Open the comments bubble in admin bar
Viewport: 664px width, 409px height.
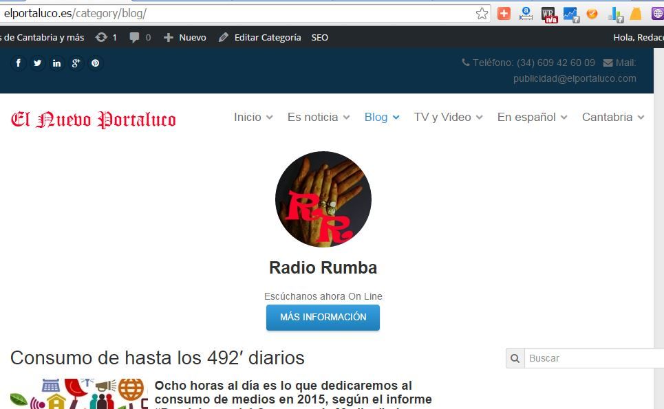click(x=140, y=37)
